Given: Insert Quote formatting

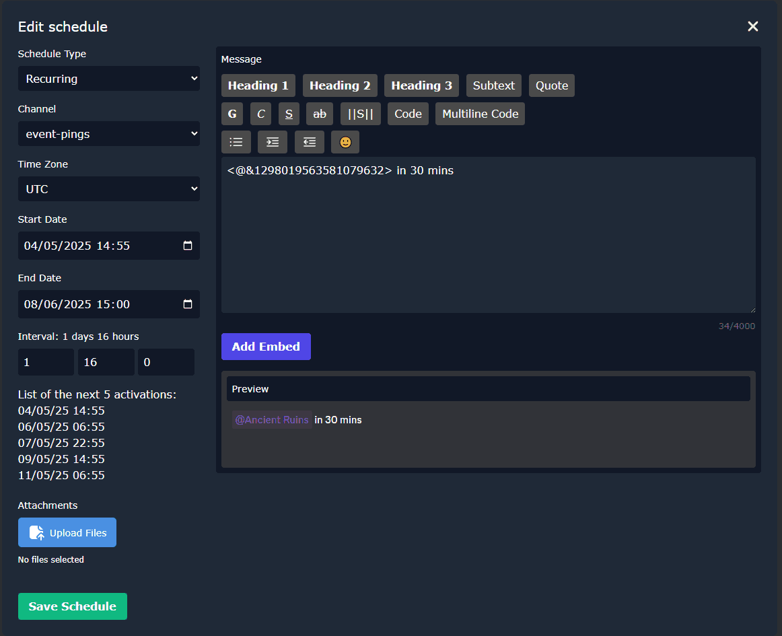Looking at the screenshot, I should [x=552, y=85].
